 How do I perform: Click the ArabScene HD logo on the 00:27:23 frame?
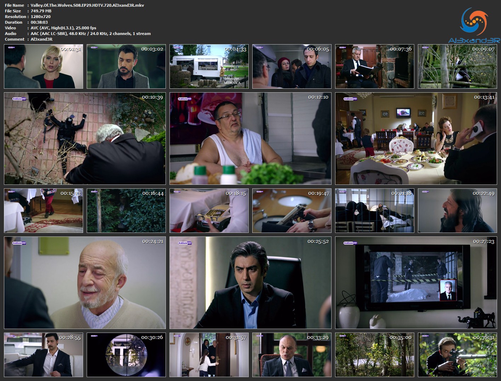click(x=350, y=243)
